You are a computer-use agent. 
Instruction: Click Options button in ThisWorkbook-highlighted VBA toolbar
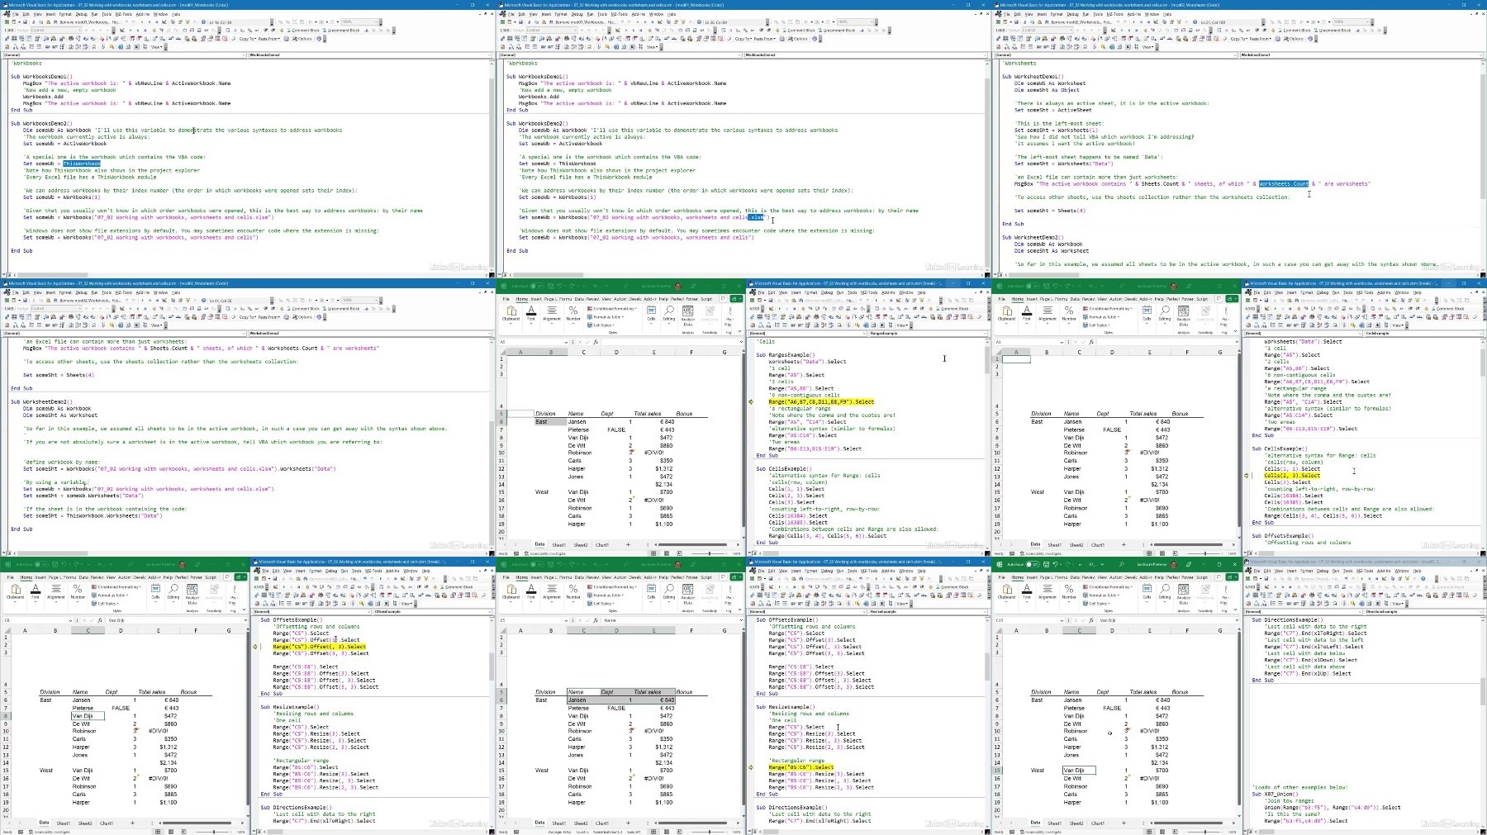[303, 39]
